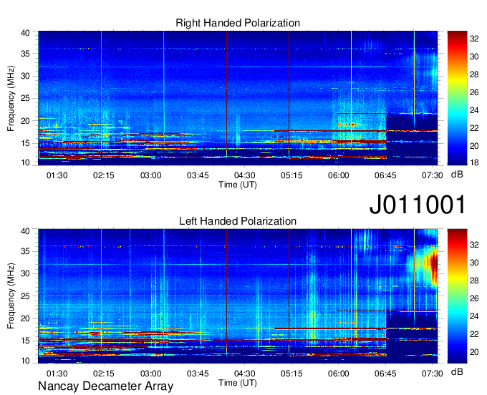The image size is (487, 395).
Task: Click the "20" frequency tick of the right-handed plot
Action: (x=26, y=121)
